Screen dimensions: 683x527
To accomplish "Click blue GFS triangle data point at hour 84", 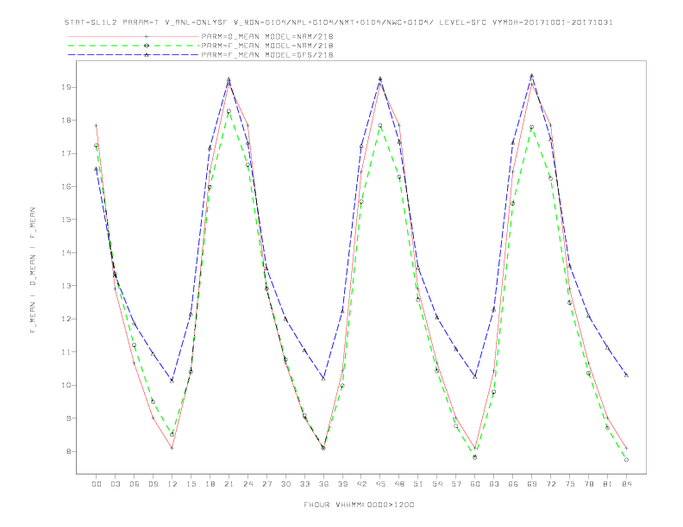I will [626, 375].
